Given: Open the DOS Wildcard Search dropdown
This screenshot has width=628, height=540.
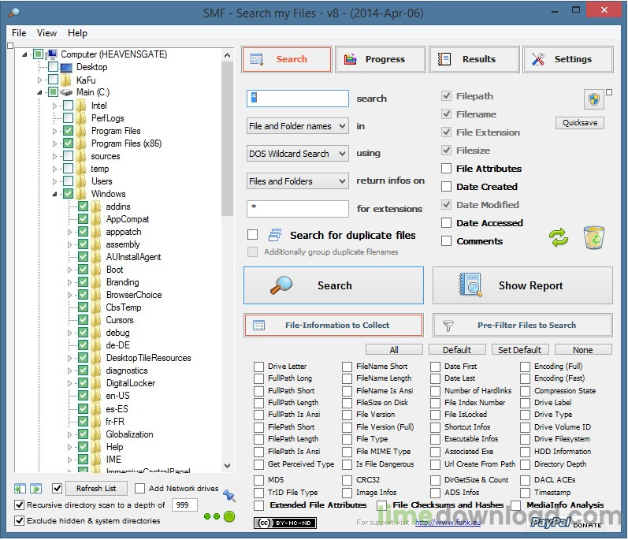Looking at the screenshot, I should click(x=297, y=154).
